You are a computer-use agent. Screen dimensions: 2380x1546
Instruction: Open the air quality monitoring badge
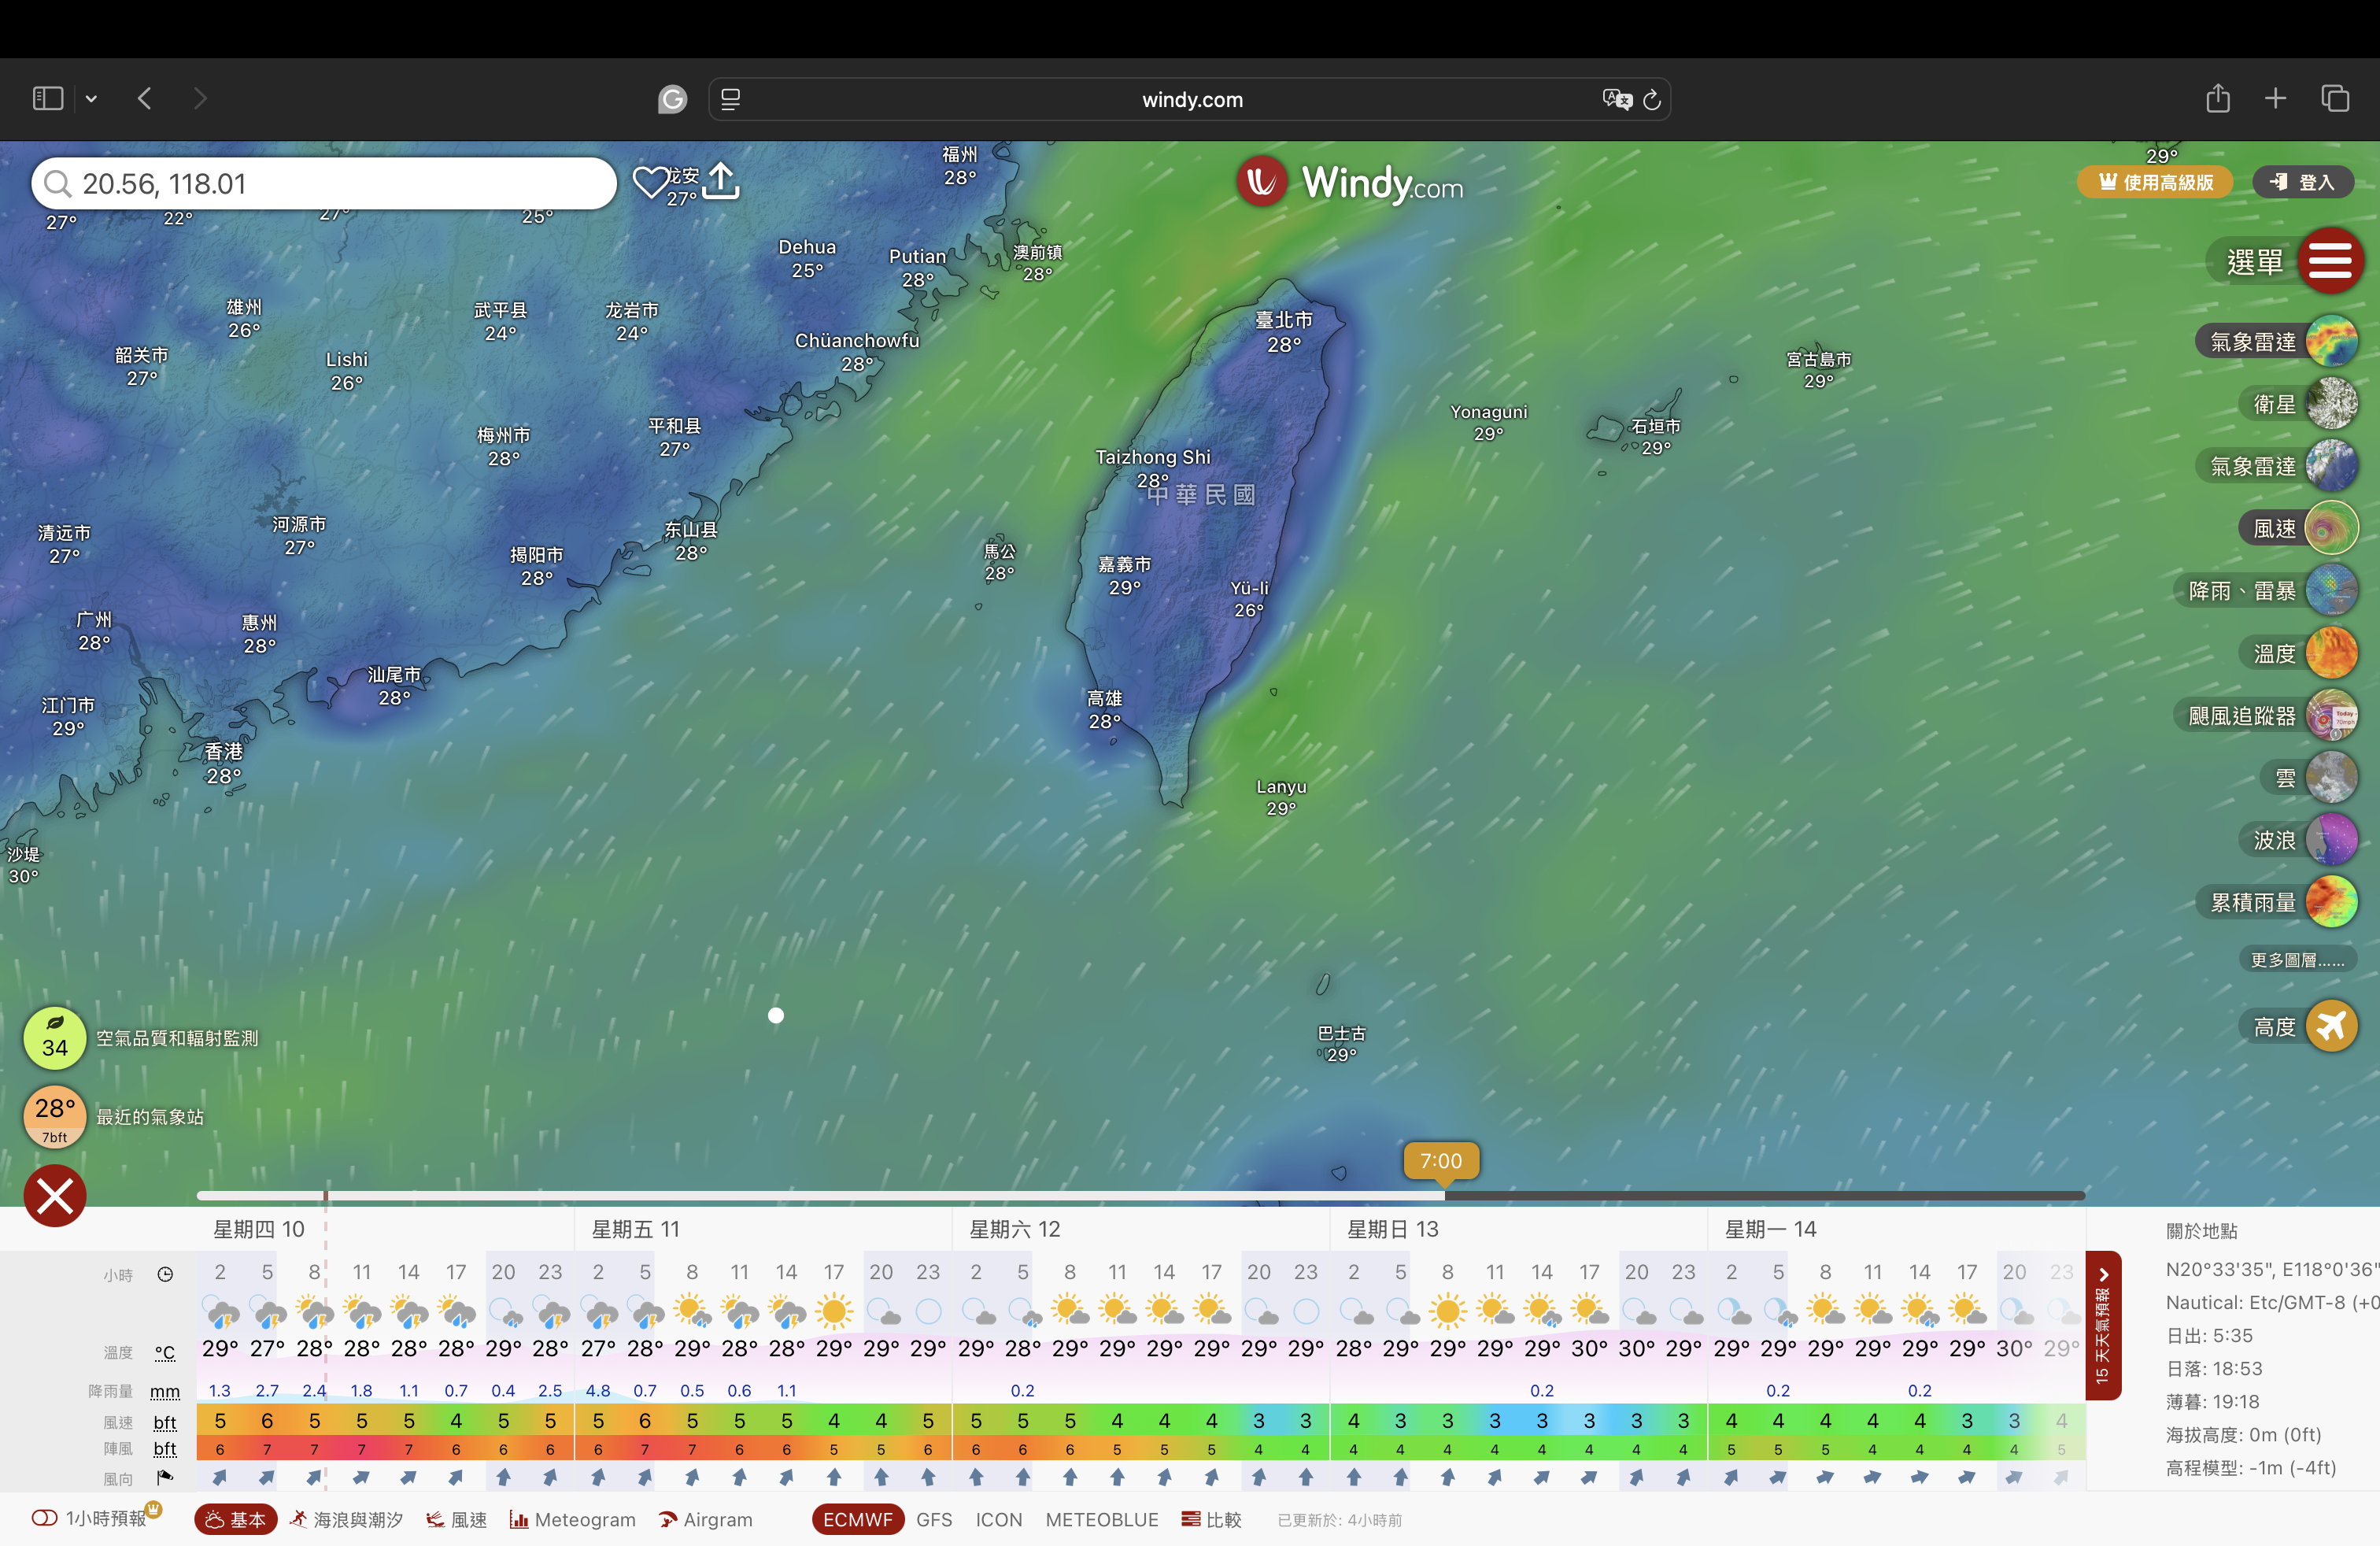(55, 1037)
